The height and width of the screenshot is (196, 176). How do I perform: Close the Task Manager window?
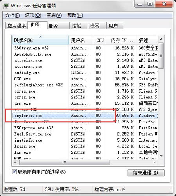(x=164, y=4)
